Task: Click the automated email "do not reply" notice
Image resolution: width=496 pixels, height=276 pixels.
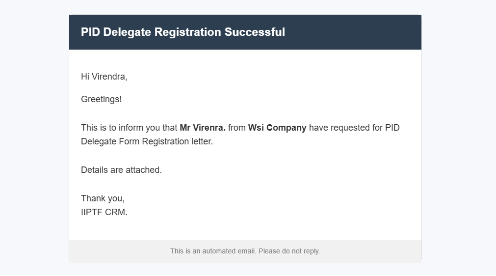Action: coord(245,251)
